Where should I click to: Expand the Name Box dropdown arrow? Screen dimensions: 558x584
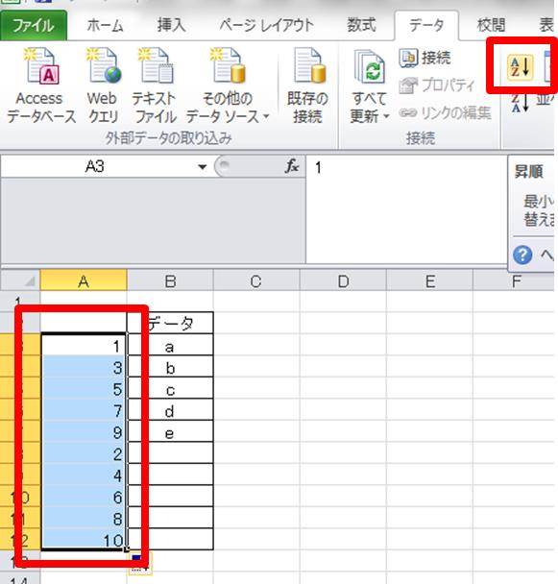[x=203, y=166]
